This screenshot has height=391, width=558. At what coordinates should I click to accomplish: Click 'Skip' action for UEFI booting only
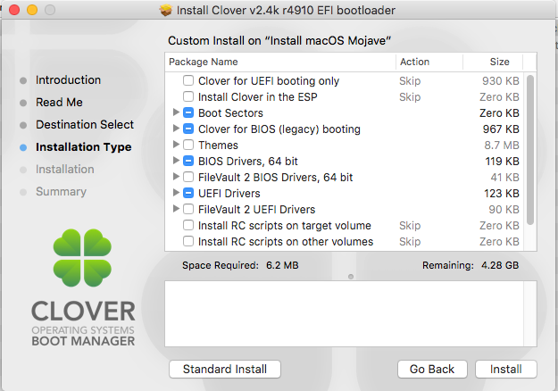pos(410,80)
